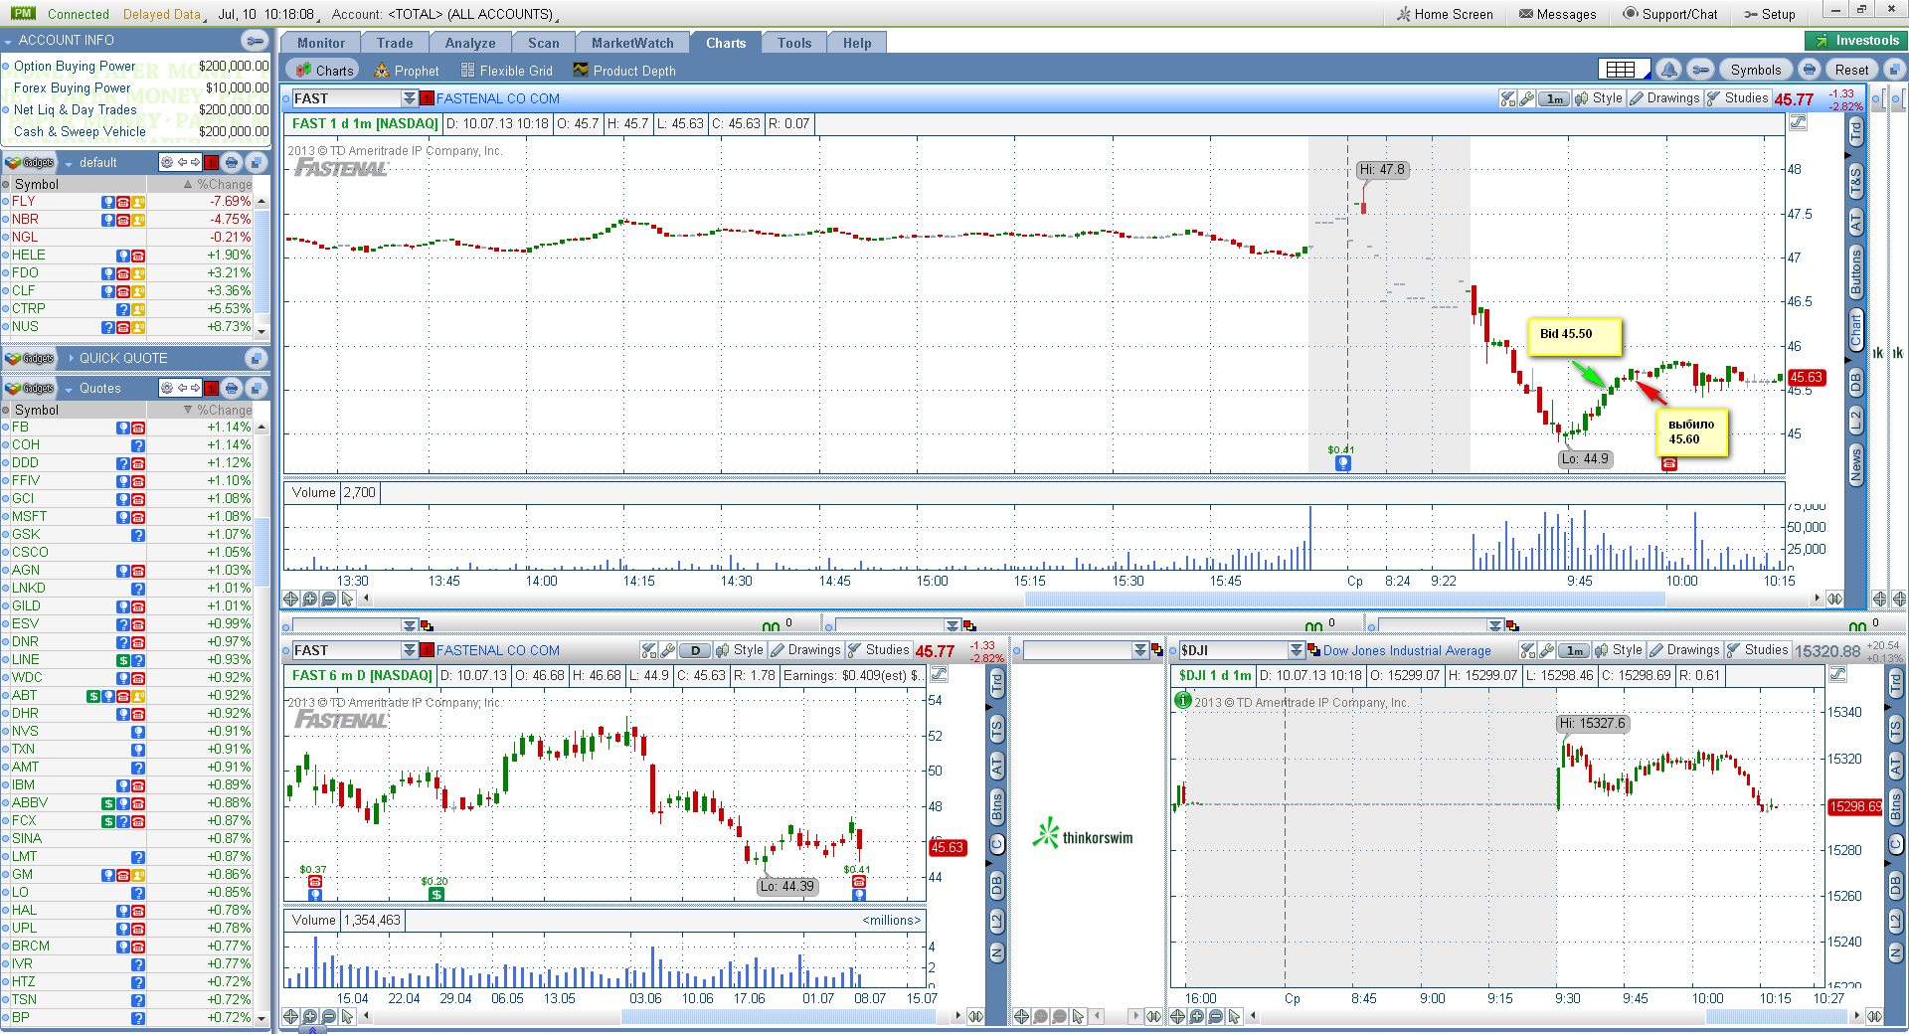Image resolution: width=1909 pixels, height=1034 pixels.
Task: Zoom in on the top chart
Action: [x=310, y=599]
